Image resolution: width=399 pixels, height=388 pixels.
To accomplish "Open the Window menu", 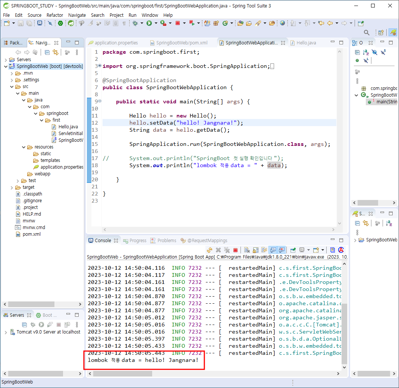I will 150,15.
